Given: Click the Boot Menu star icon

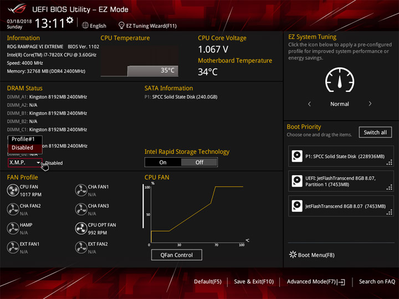Looking at the screenshot, I should [293, 255].
